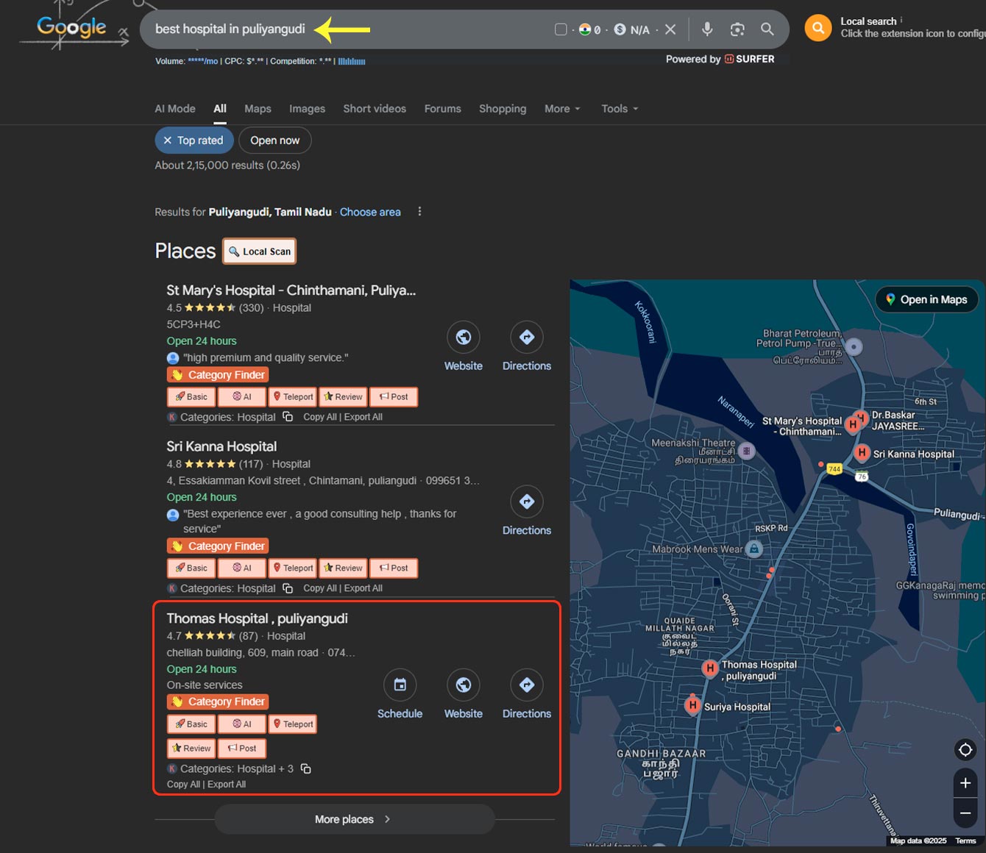Open the Tools dropdown

tap(620, 109)
